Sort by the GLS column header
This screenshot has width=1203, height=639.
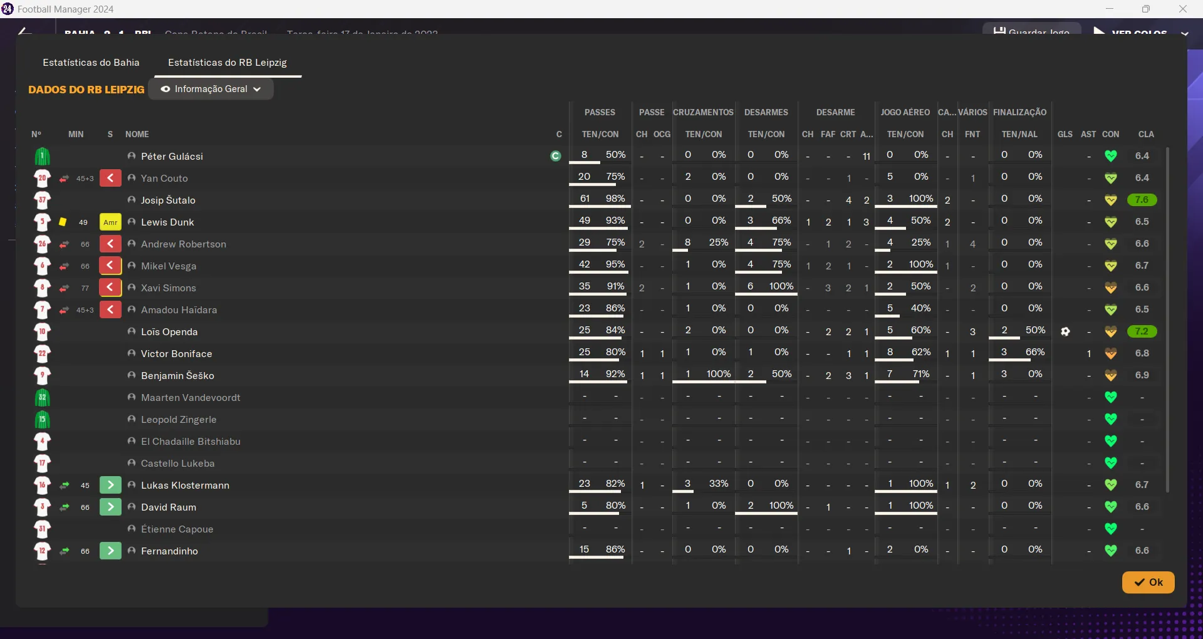(x=1065, y=134)
